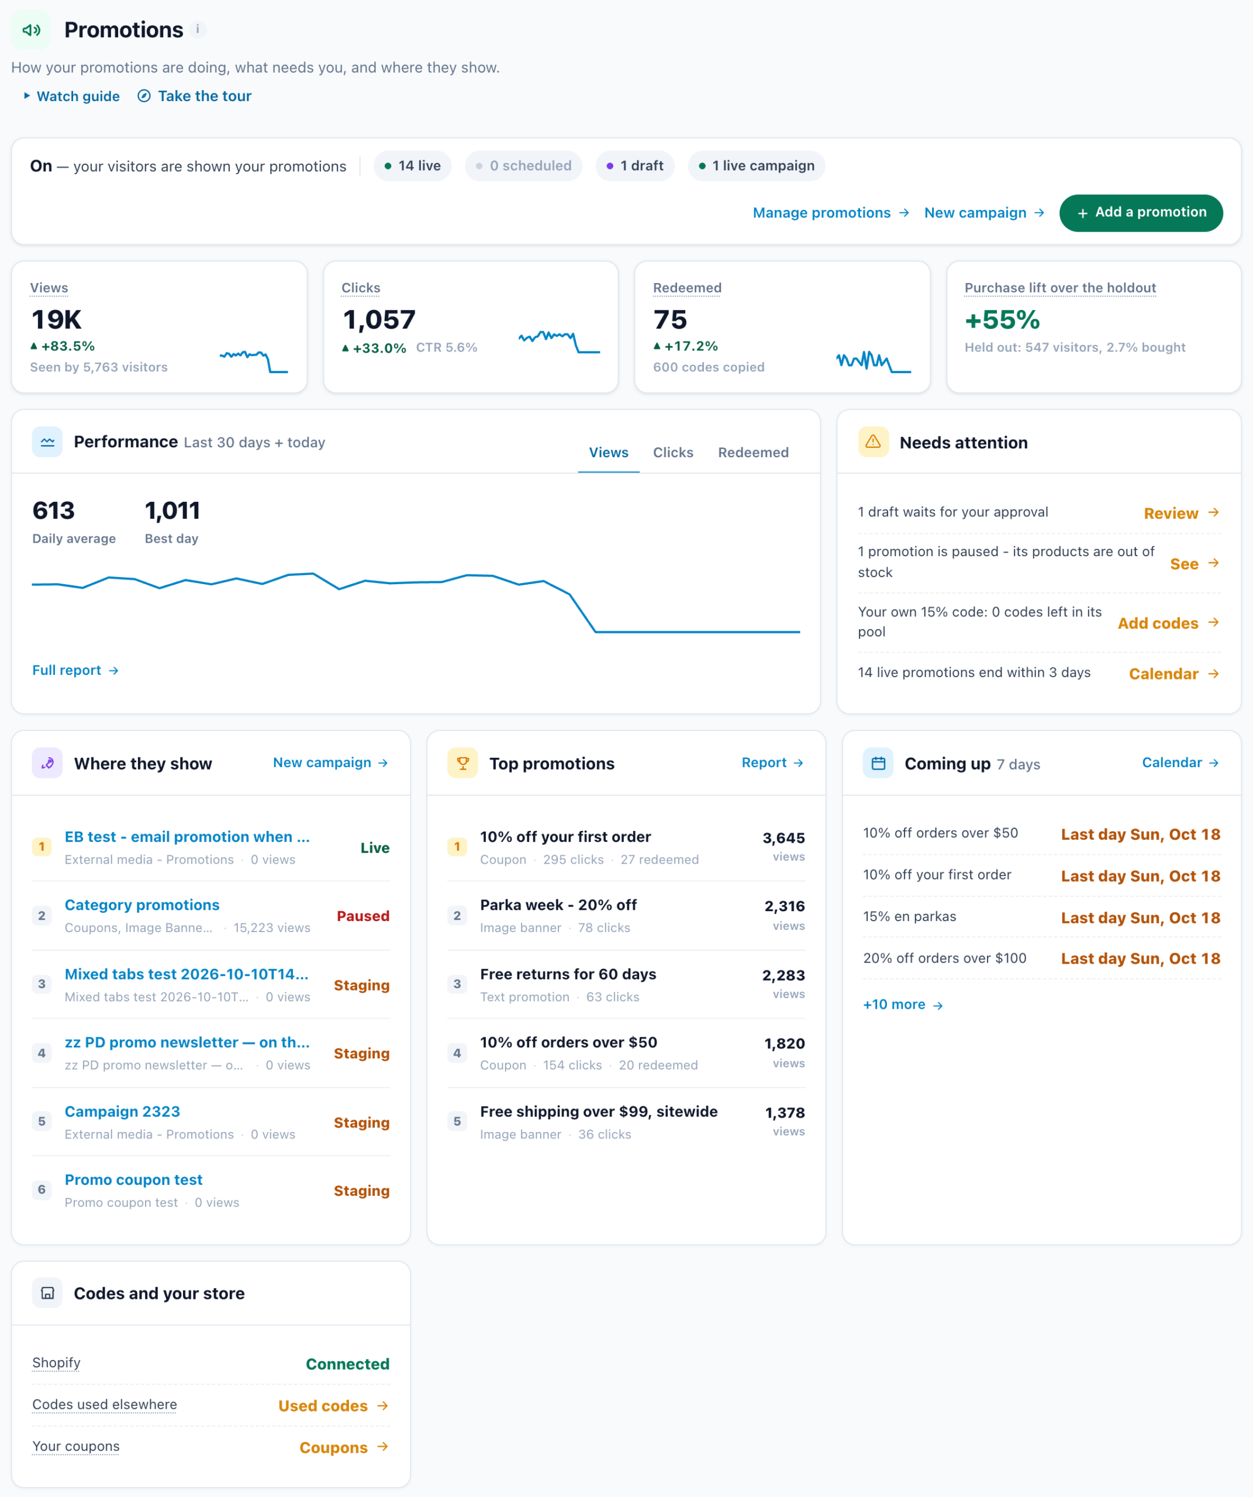Select the 1 live campaign pill
Viewport: 1253px width, 1497px height.
click(756, 166)
